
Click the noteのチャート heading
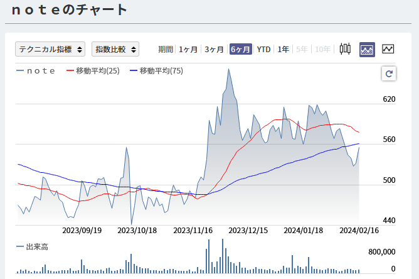[69, 10]
